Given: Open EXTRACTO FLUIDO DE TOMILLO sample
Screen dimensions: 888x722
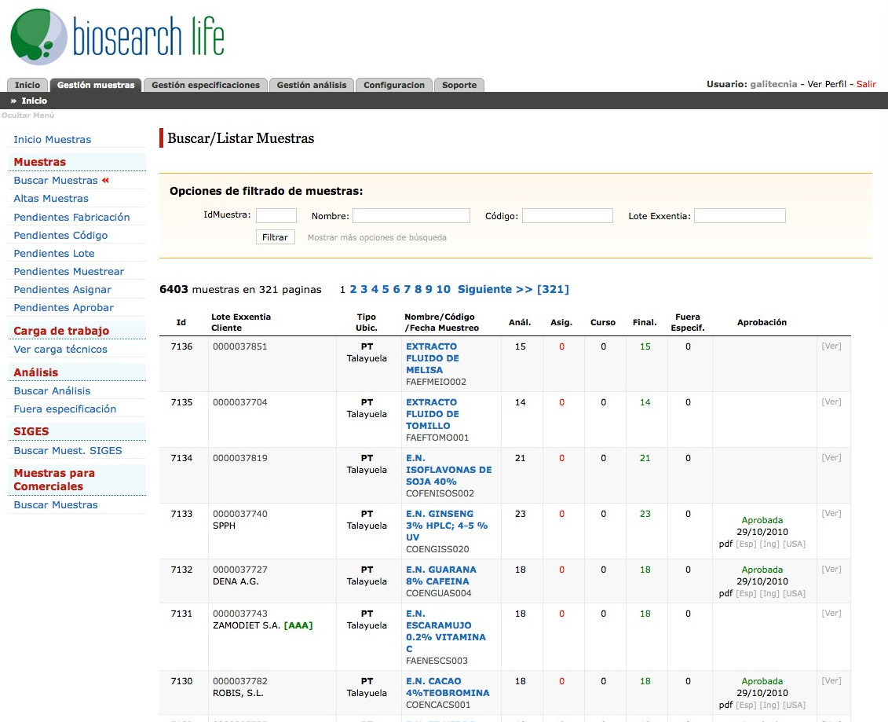Looking at the screenshot, I should (x=432, y=414).
